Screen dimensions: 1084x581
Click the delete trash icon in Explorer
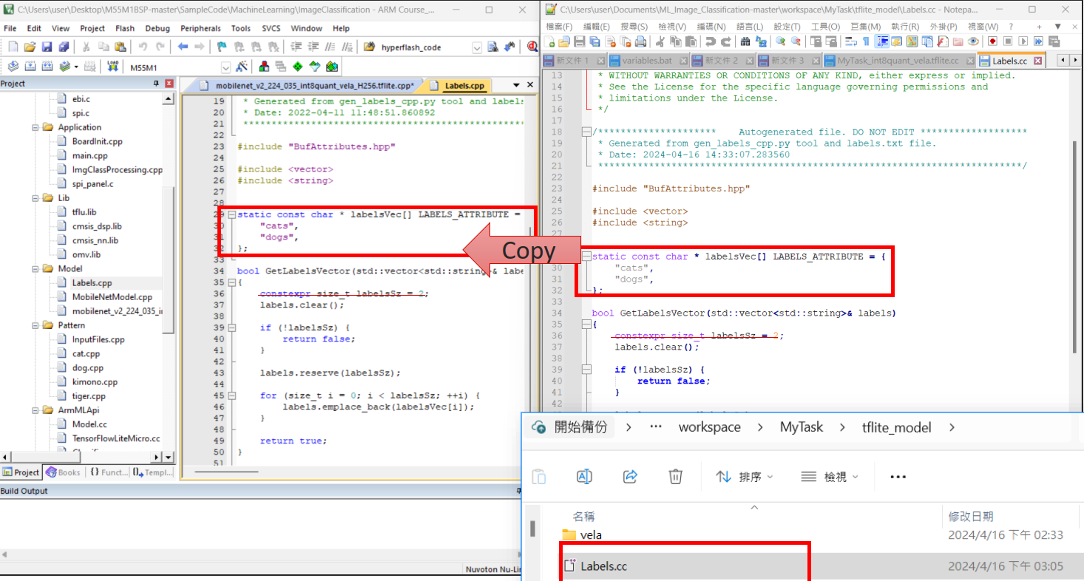[675, 477]
